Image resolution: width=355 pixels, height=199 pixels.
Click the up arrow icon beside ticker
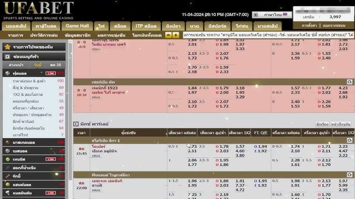(x=176, y=35)
